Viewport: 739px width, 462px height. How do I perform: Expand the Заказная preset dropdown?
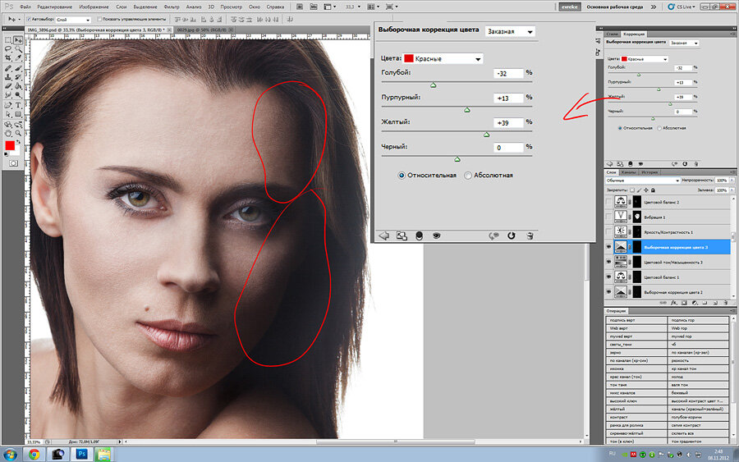(x=510, y=32)
